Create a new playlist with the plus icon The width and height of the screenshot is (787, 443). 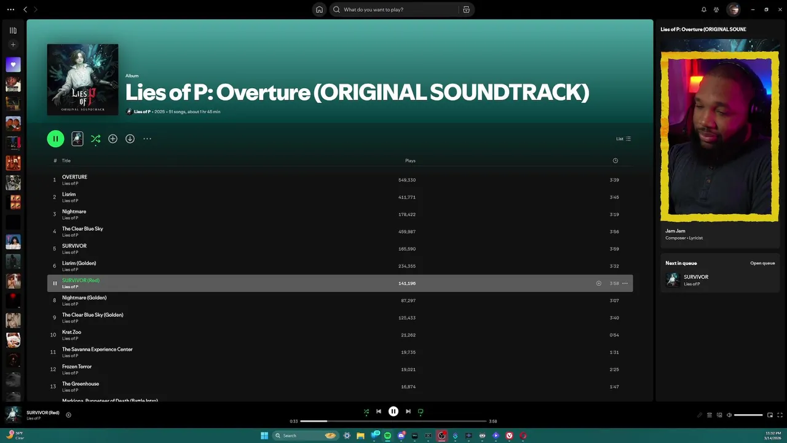tap(13, 45)
